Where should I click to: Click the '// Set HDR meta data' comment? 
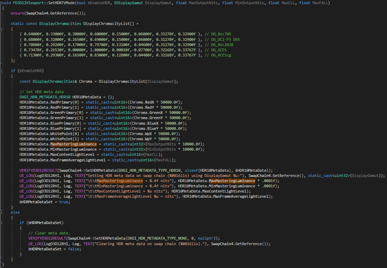[x=41, y=91]
